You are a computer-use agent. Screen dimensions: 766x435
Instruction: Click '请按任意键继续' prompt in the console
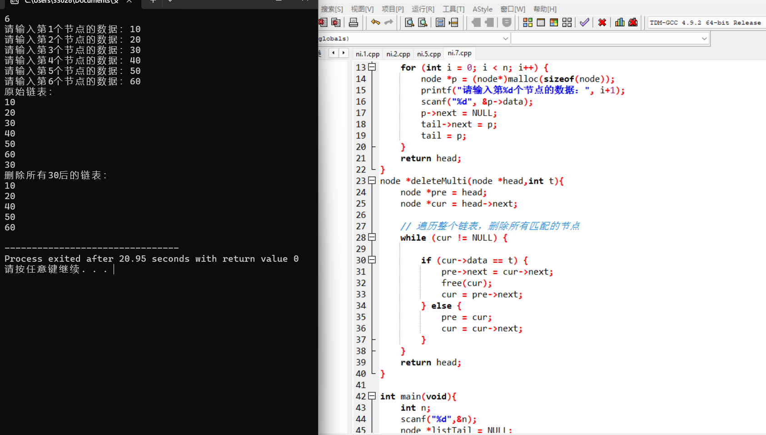[x=56, y=269]
